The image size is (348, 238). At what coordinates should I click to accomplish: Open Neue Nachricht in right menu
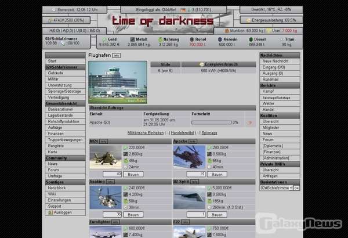point(280,61)
